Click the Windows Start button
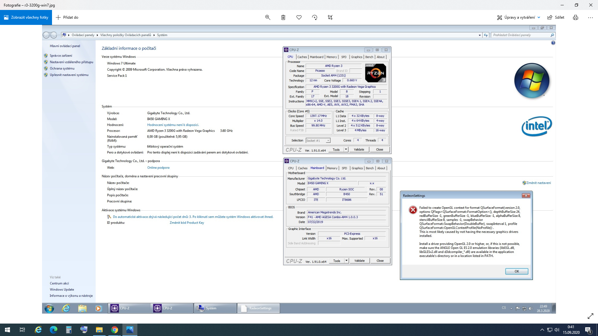Viewport: 598px width, 336px height. [7, 330]
